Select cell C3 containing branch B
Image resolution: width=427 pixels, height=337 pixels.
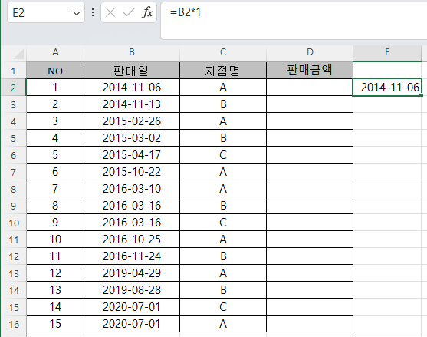click(x=223, y=104)
